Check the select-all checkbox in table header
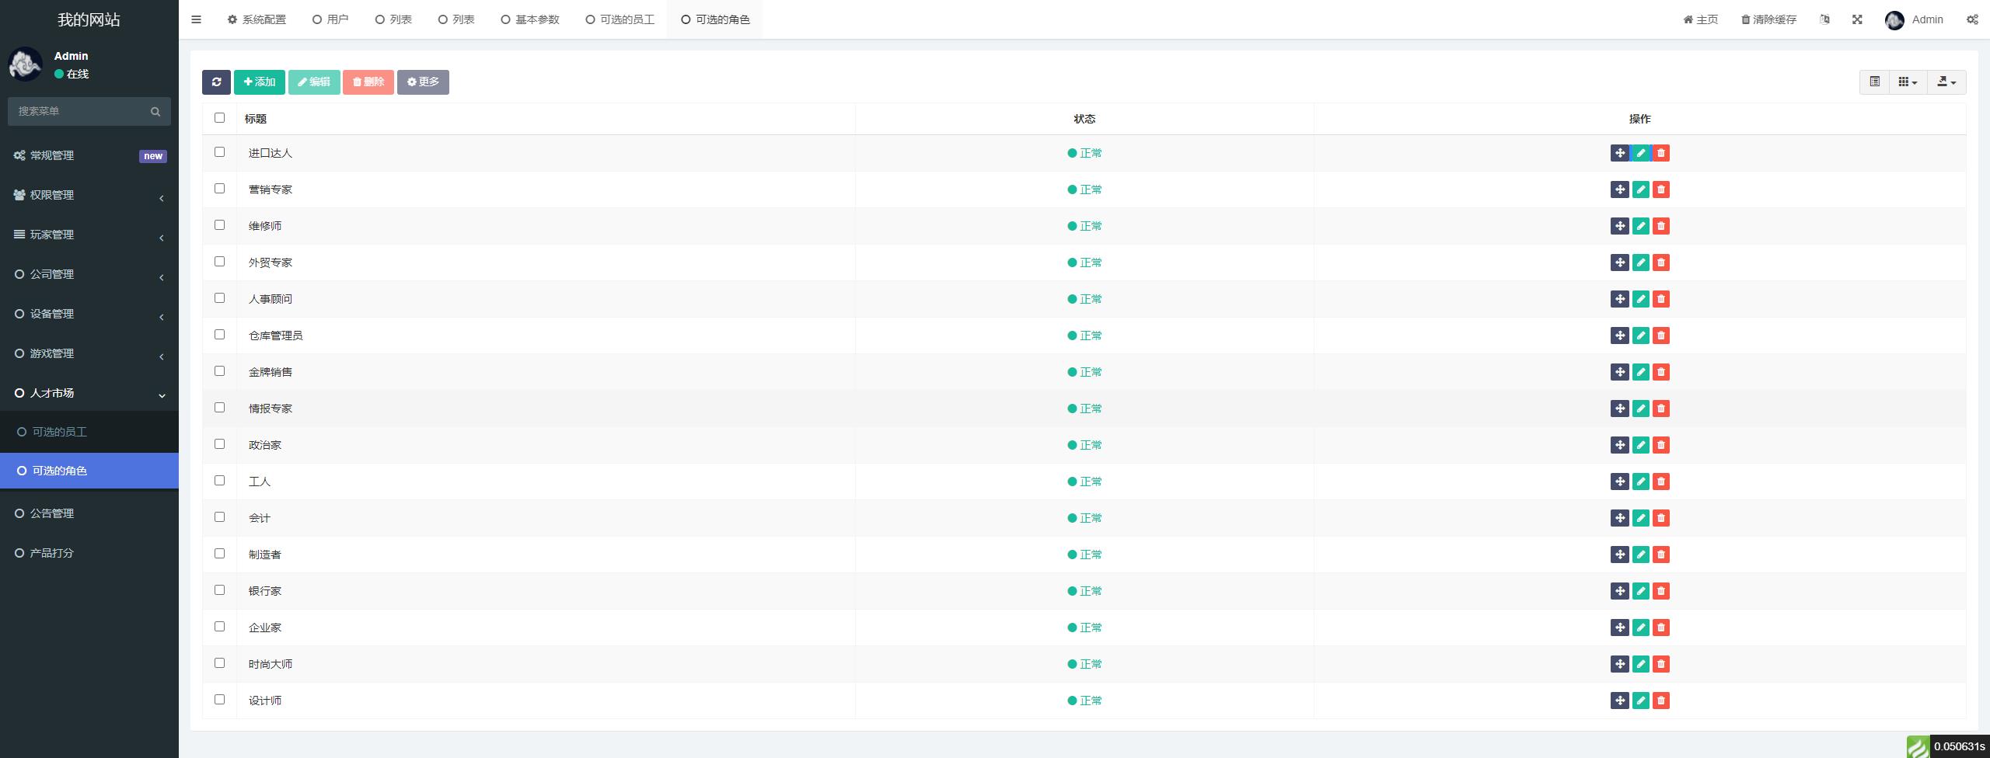The width and height of the screenshot is (1990, 758). pyautogui.click(x=219, y=118)
